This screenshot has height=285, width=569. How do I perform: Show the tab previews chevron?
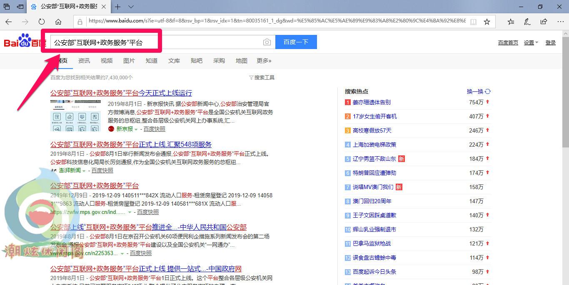pos(131,7)
